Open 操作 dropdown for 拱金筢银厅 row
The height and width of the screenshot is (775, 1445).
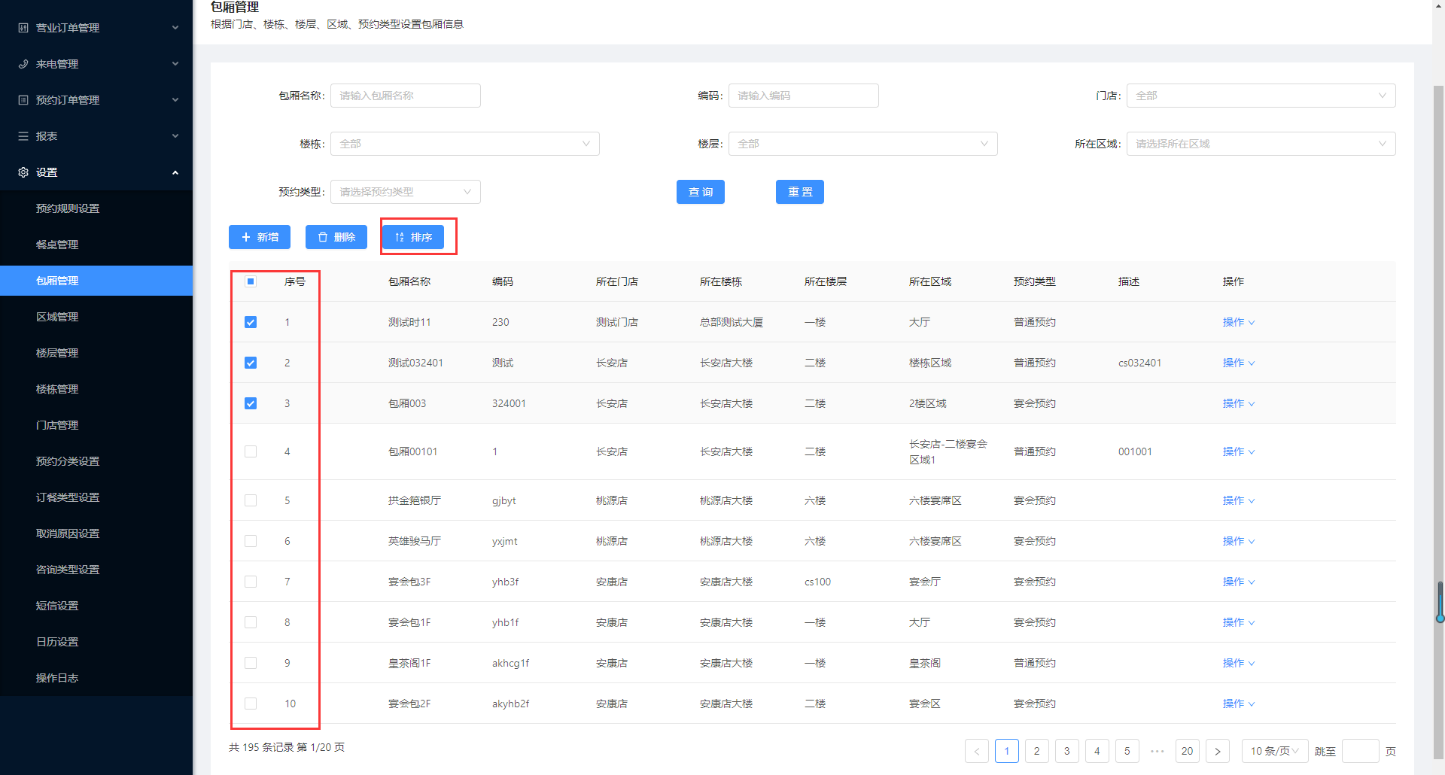coord(1239,500)
